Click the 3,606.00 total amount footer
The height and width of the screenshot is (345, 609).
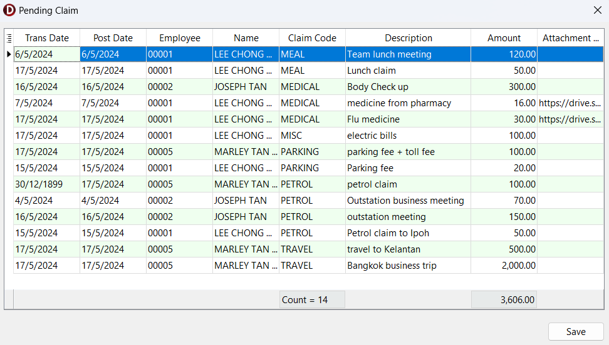click(x=504, y=300)
